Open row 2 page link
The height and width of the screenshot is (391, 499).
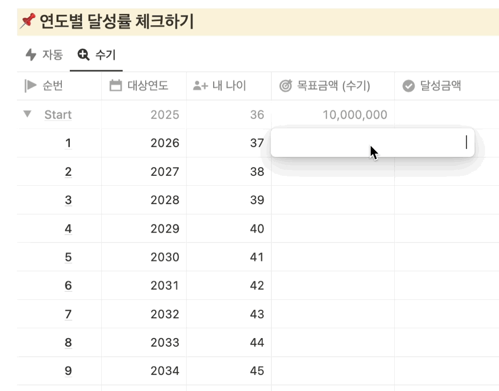click(x=68, y=172)
